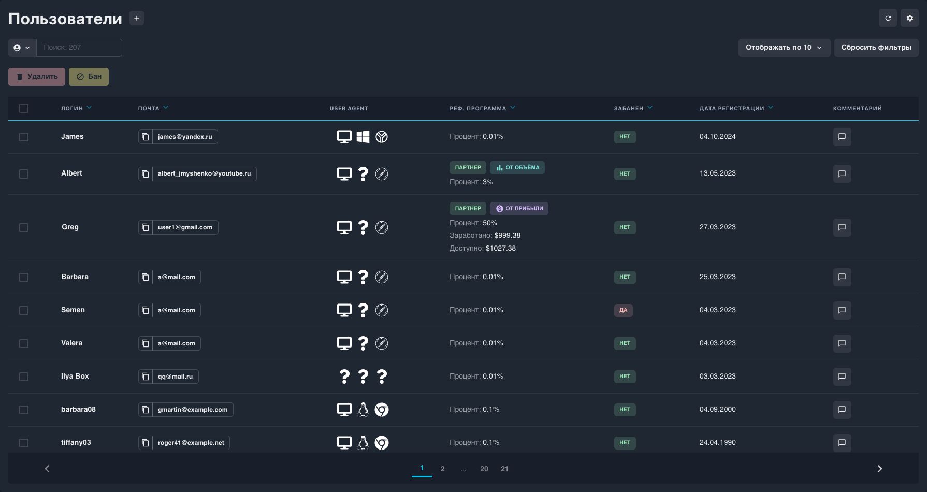Click the Бан button

89,77
